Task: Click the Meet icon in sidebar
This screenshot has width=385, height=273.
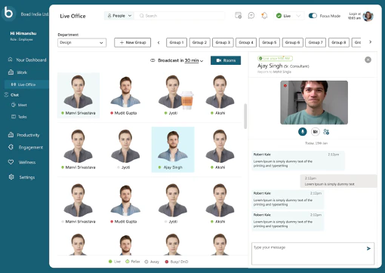Action: tap(14, 105)
